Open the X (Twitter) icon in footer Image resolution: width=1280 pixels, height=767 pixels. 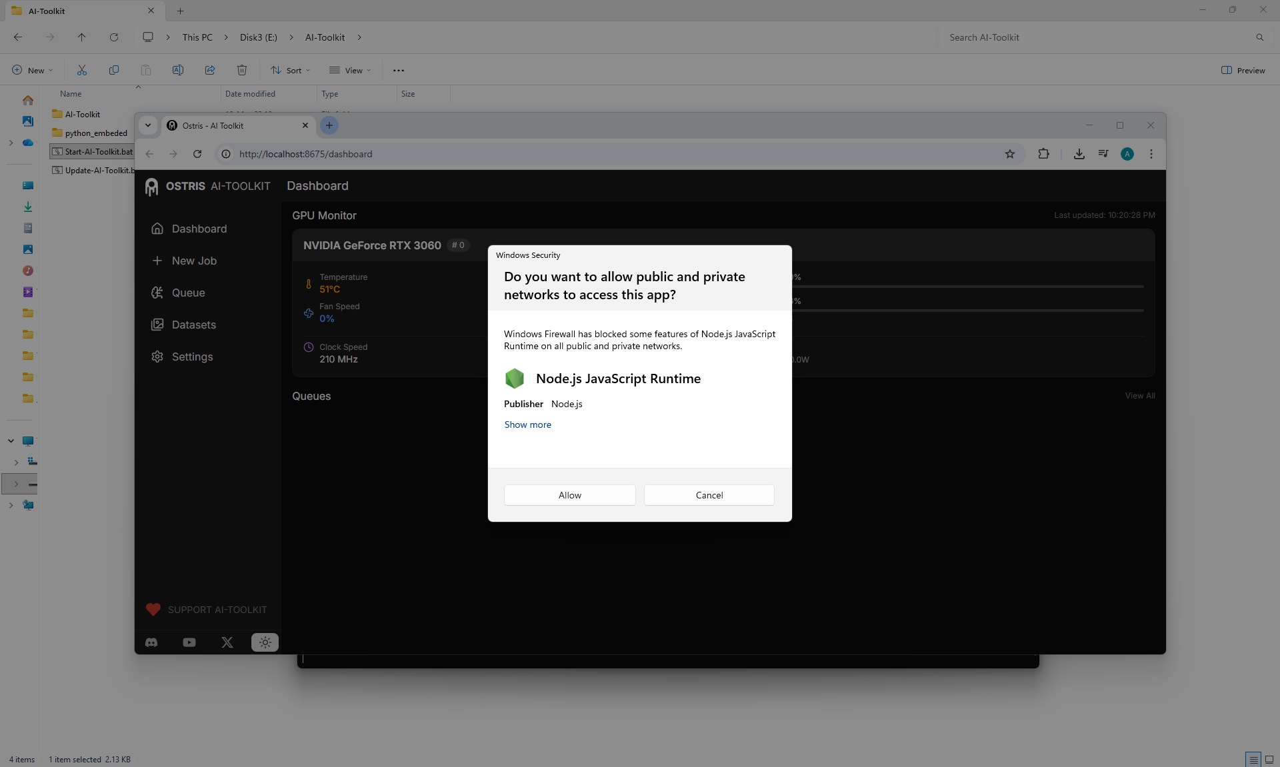tap(227, 642)
